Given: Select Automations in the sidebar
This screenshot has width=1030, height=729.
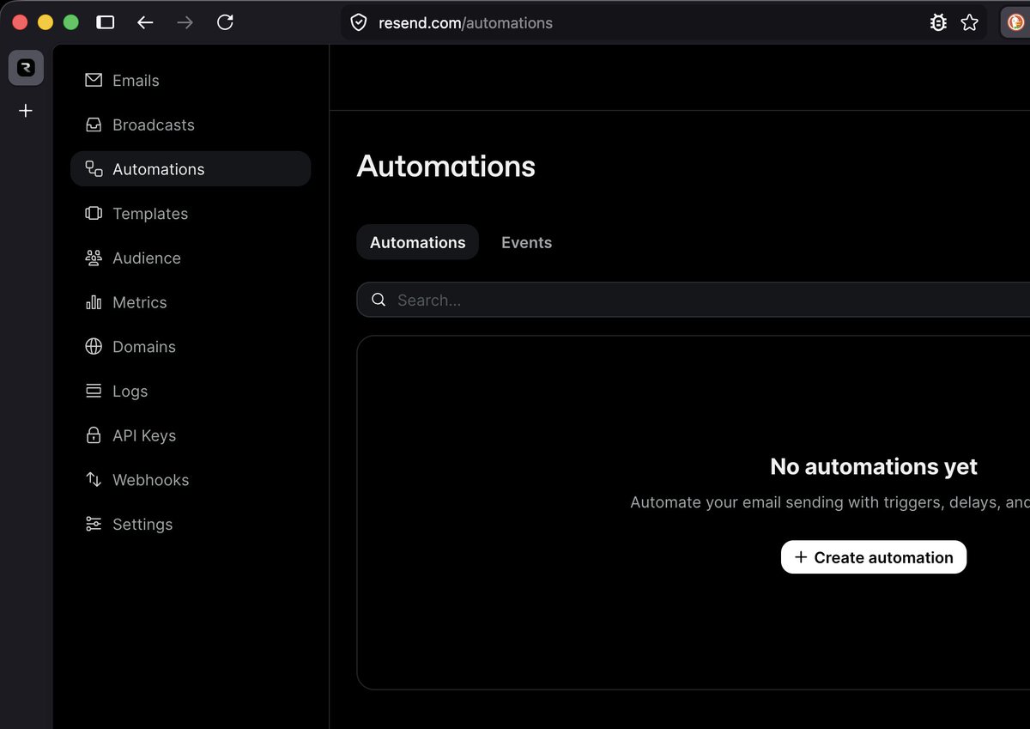Looking at the screenshot, I should [x=191, y=169].
